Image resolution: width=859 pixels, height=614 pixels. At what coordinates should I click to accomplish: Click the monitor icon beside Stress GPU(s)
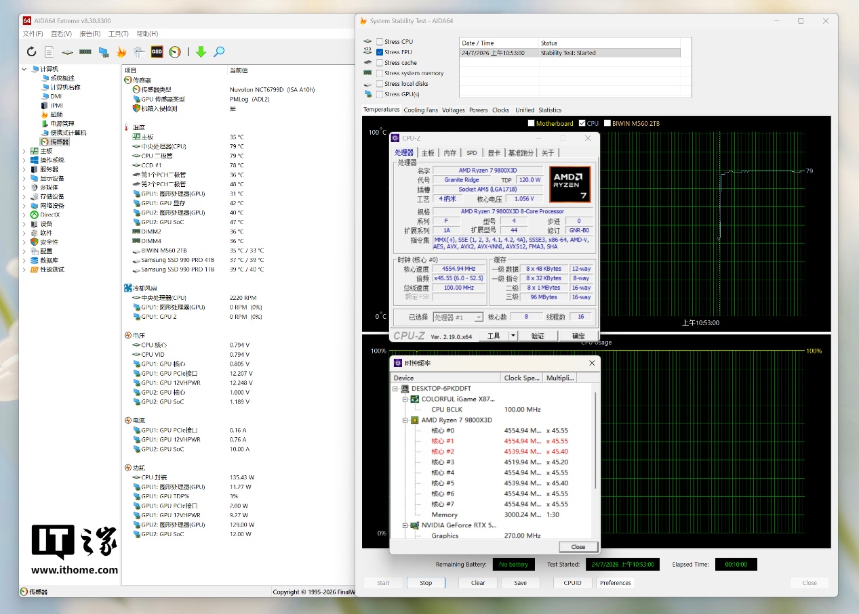(x=368, y=94)
